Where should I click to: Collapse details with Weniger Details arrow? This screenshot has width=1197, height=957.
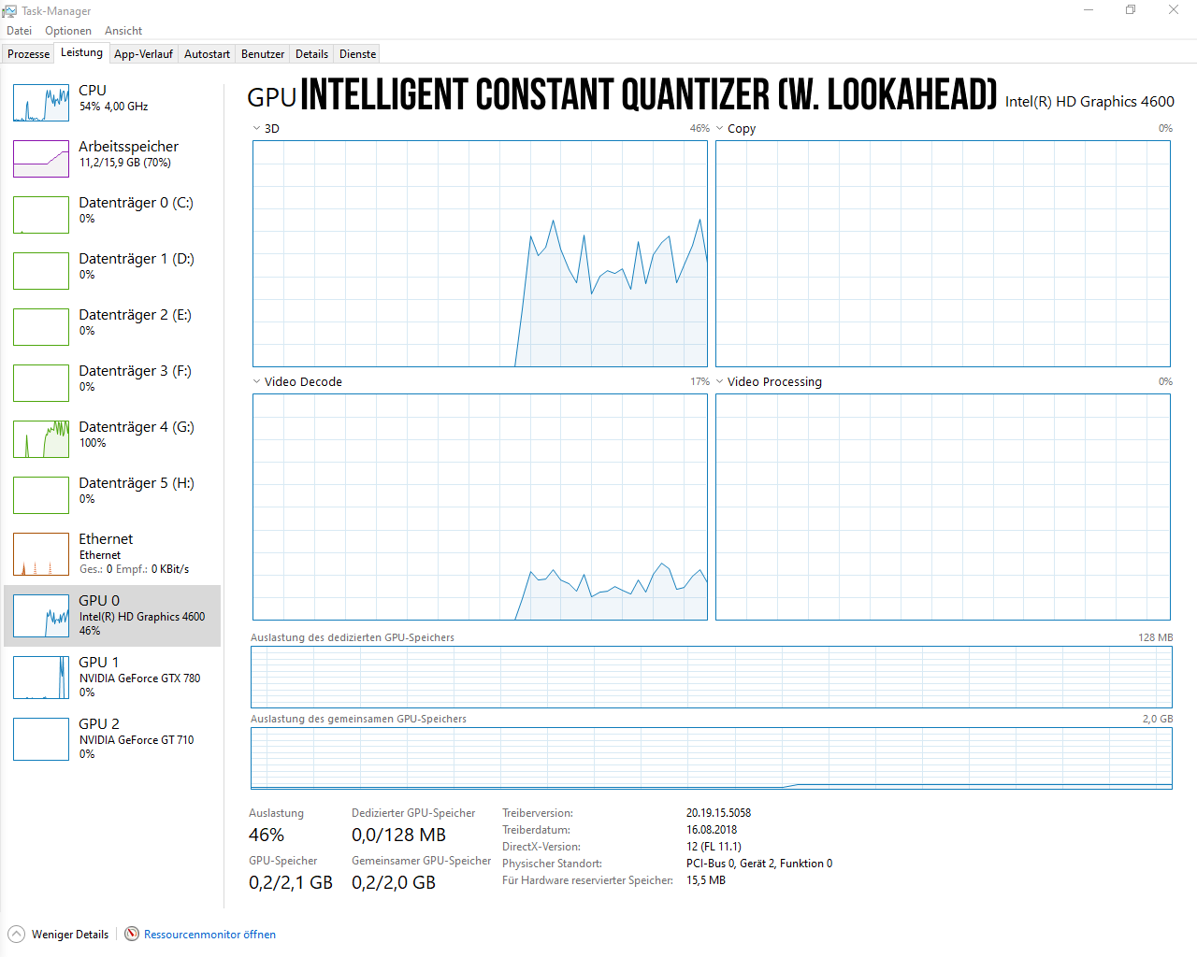click(x=17, y=934)
